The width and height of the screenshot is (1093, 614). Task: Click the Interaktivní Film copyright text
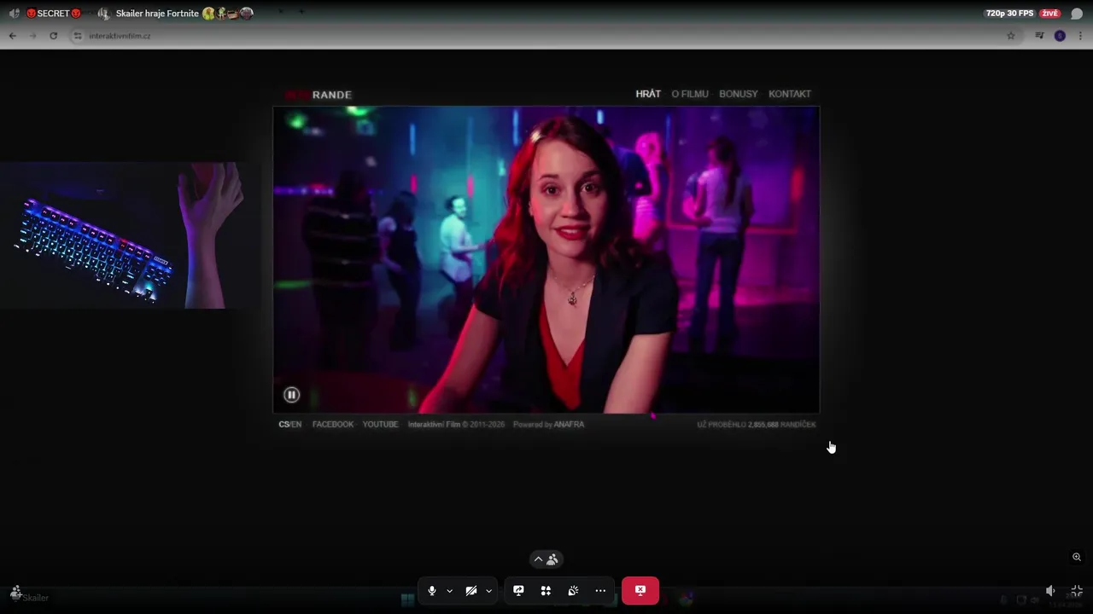456,424
